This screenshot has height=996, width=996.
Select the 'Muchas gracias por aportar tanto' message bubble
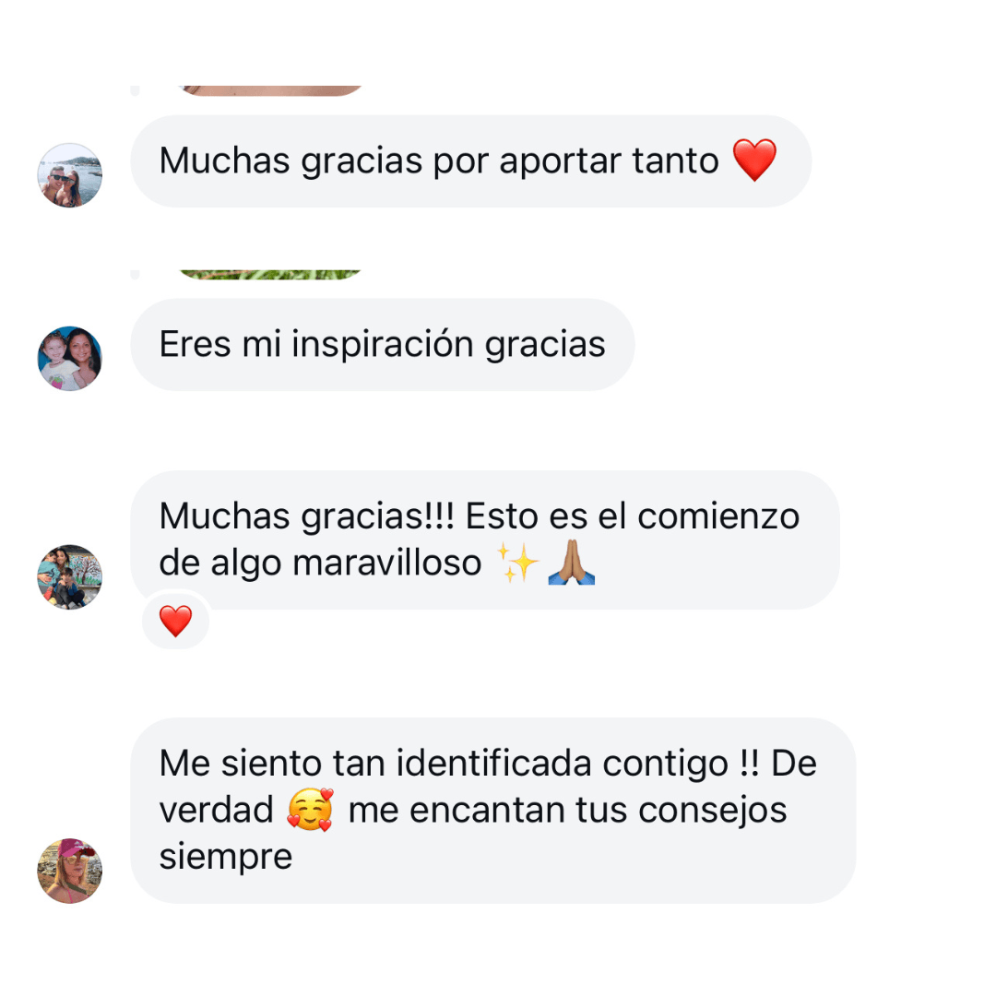[470, 161]
